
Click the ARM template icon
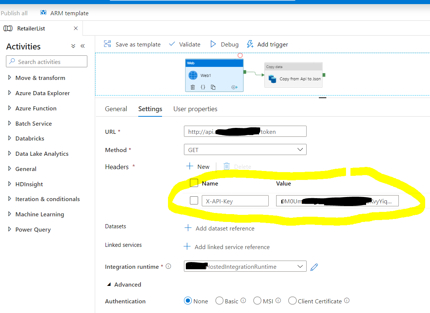(43, 13)
